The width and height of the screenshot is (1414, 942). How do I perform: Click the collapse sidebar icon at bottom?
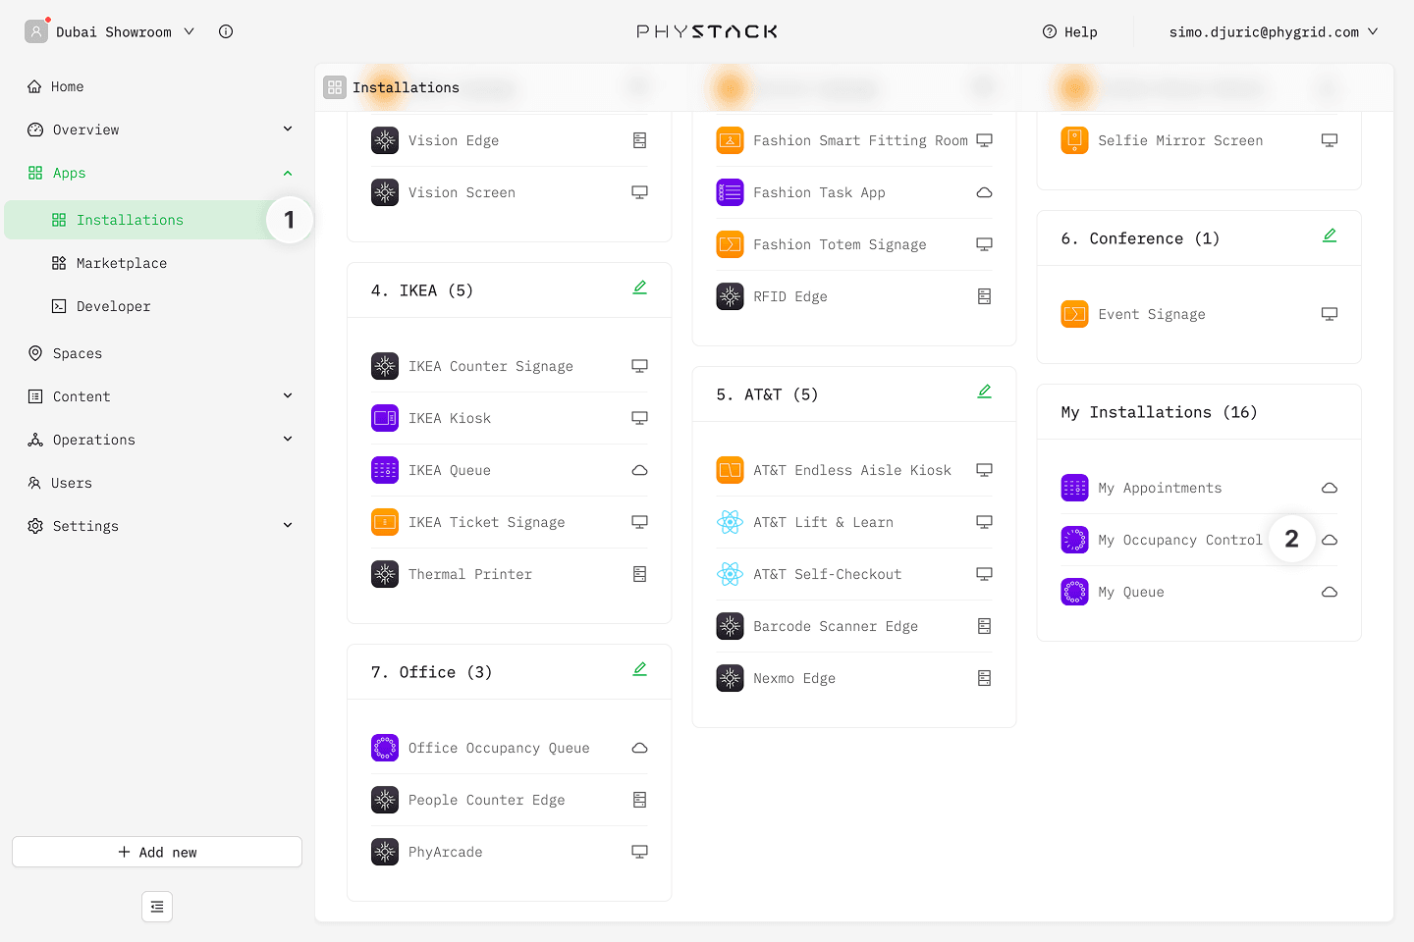(x=157, y=907)
